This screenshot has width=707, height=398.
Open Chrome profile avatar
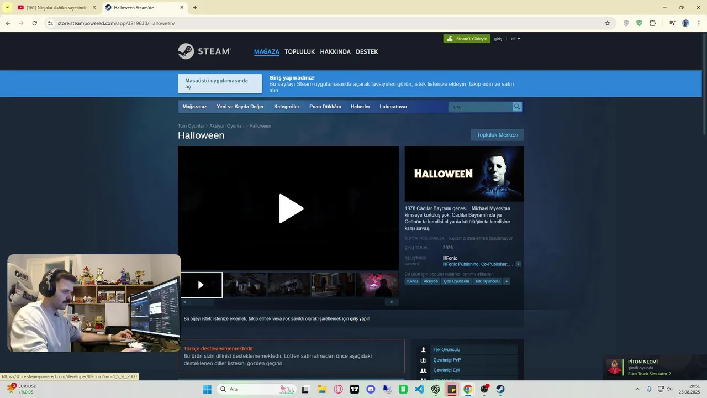tap(685, 23)
